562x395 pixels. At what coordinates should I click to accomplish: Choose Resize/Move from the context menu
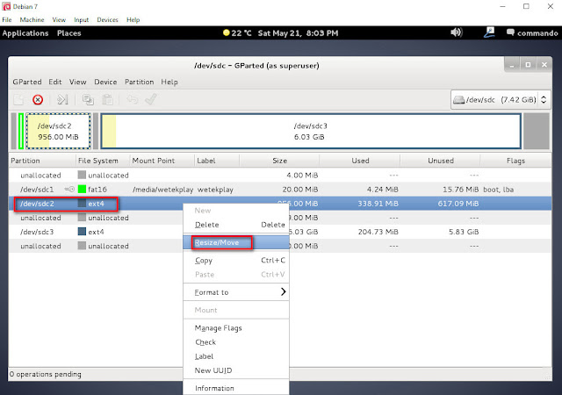pyautogui.click(x=236, y=242)
